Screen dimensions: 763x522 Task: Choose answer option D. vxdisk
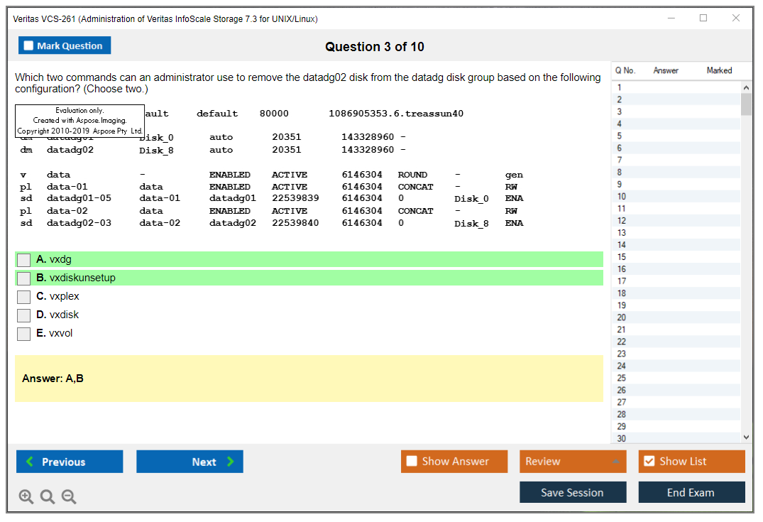(24, 315)
